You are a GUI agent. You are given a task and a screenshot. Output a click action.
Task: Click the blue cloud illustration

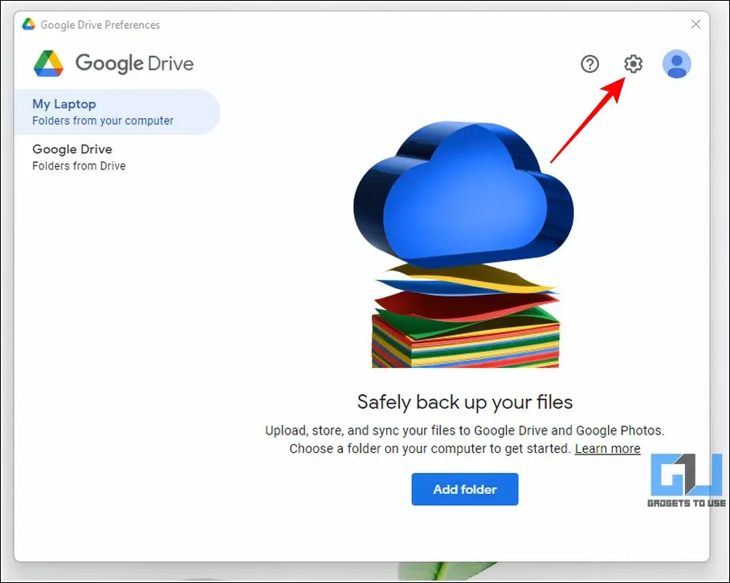pos(463,194)
